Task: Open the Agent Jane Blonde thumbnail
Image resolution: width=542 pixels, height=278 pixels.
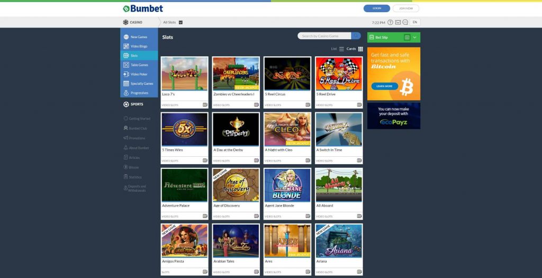Action: pos(287,185)
